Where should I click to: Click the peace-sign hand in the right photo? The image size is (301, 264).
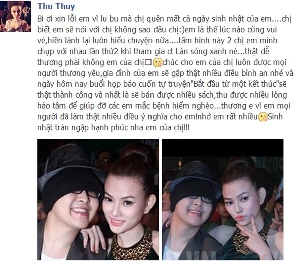[254, 229]
